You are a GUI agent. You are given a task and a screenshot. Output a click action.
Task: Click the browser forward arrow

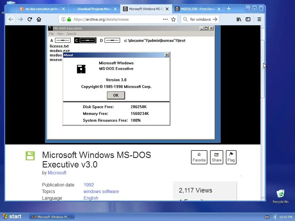[x=20, y=19]
